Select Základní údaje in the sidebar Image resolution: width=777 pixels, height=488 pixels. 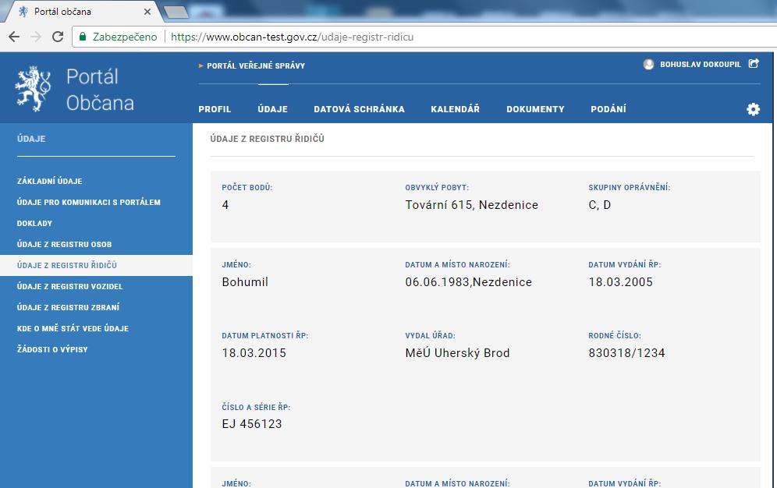pyautogui.click(x=50, y=181)
